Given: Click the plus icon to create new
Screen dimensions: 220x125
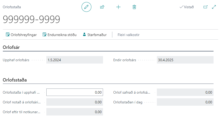Looking at the screenshot, I should tap(118, 7).
